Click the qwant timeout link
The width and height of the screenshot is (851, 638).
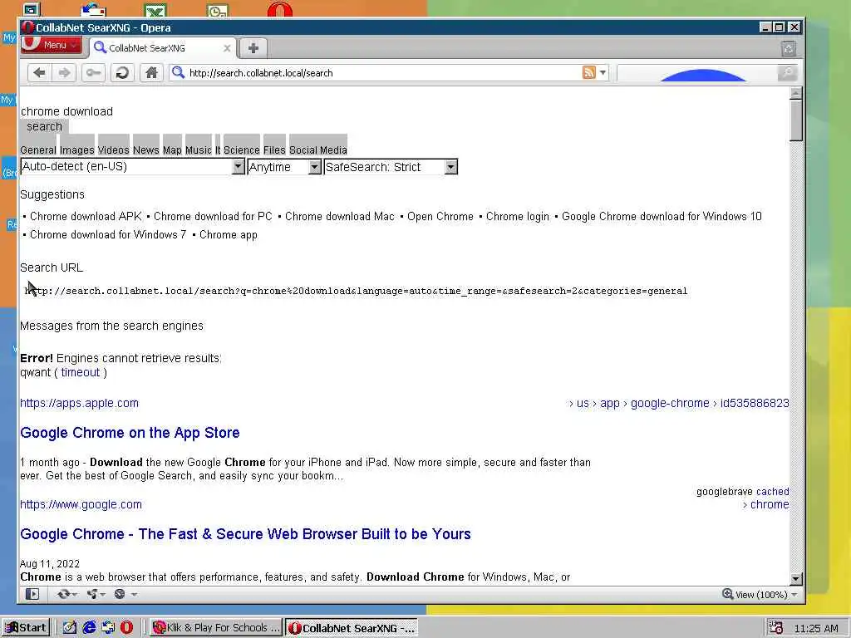pyautogui.click(x=81, y=373)
